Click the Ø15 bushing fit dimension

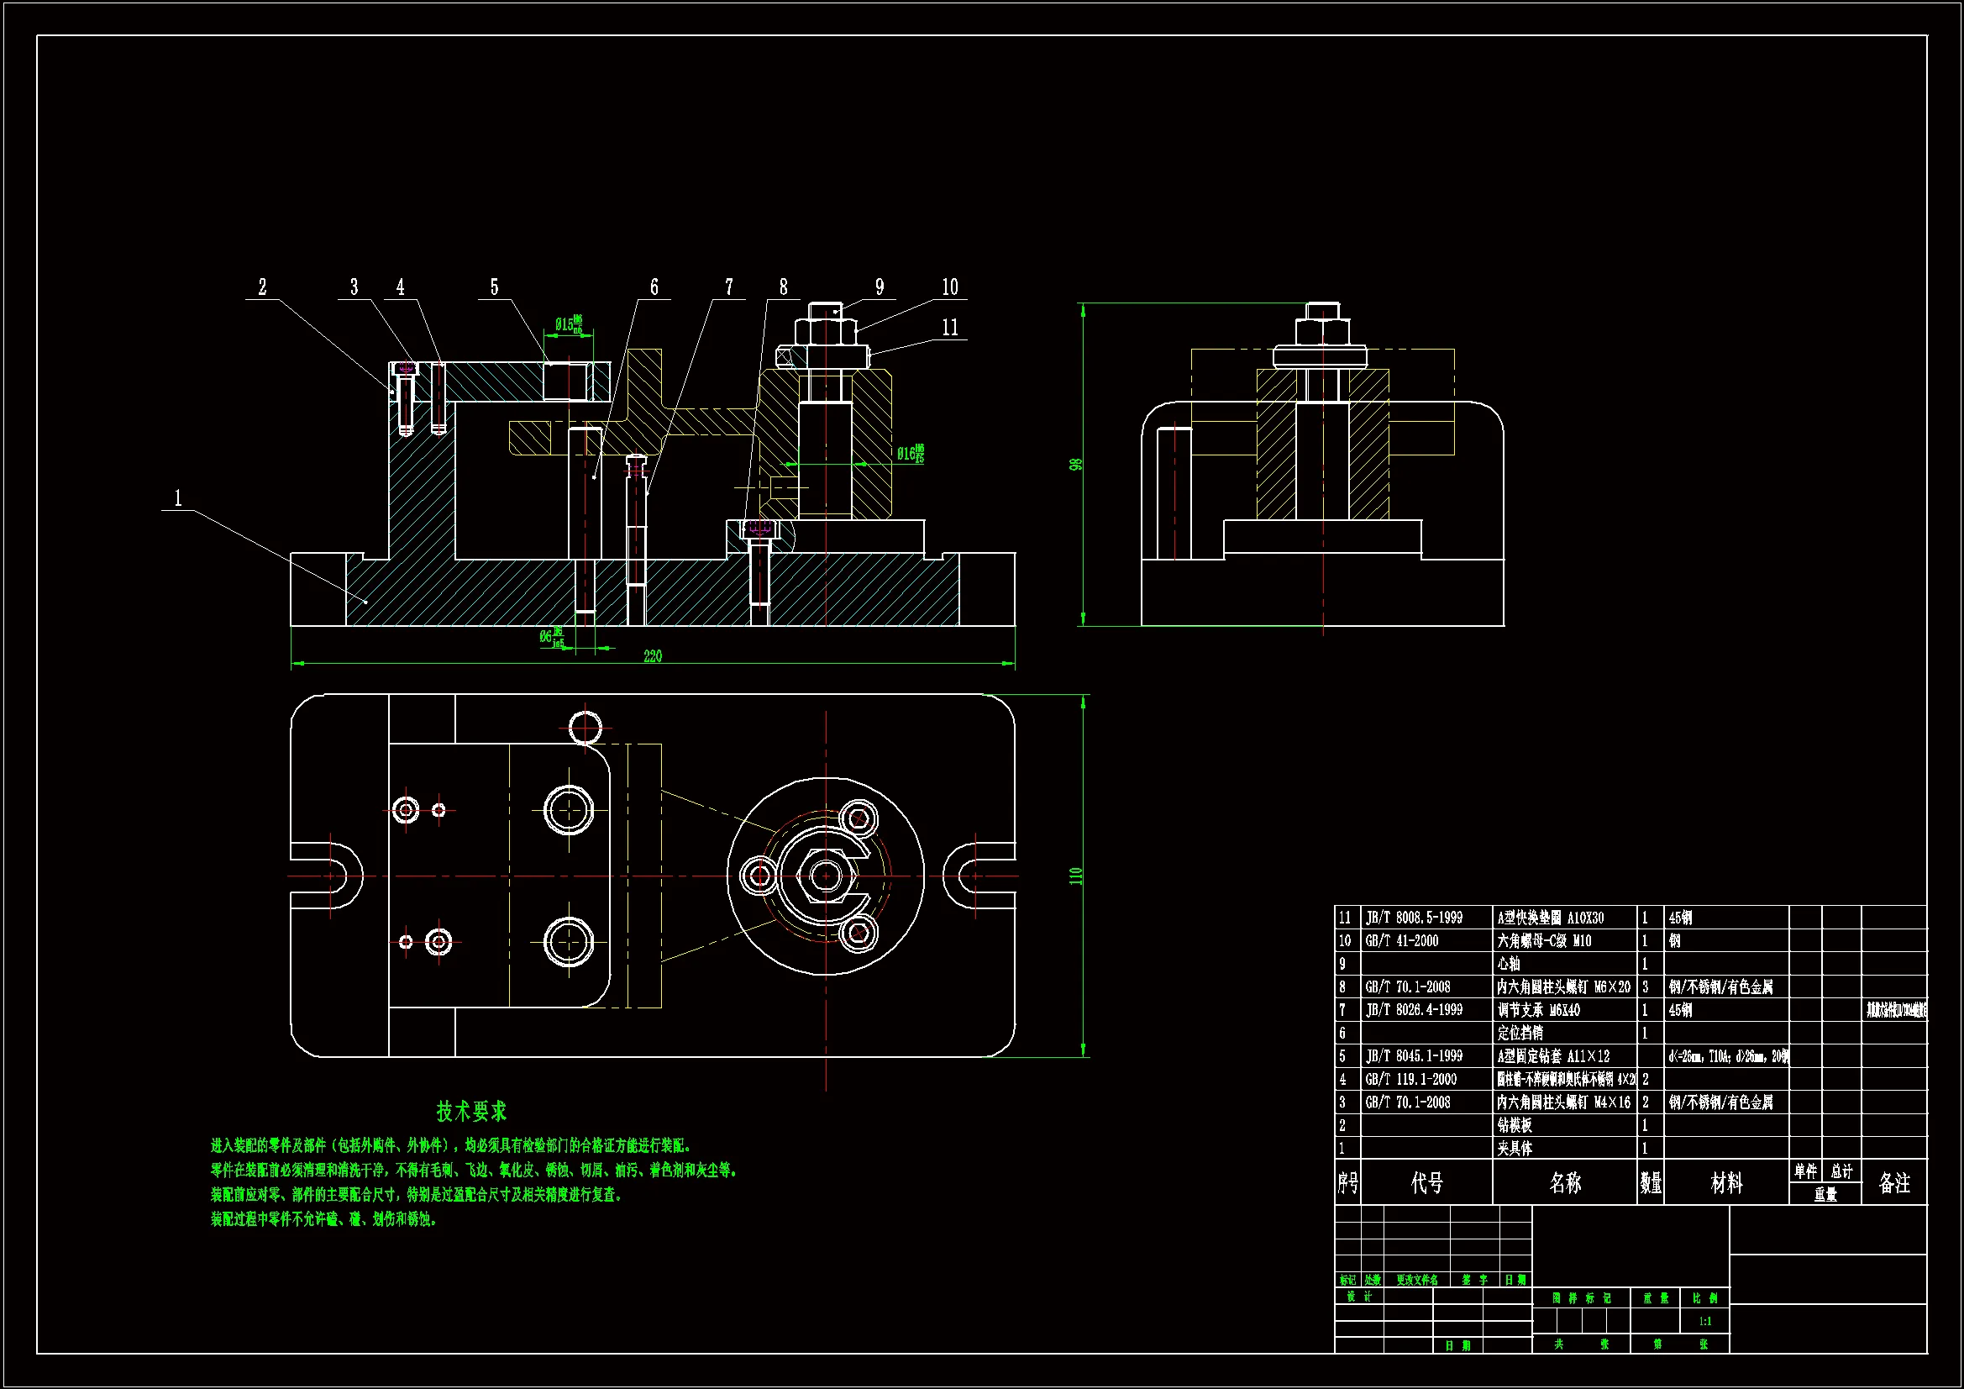pos(568,324)
